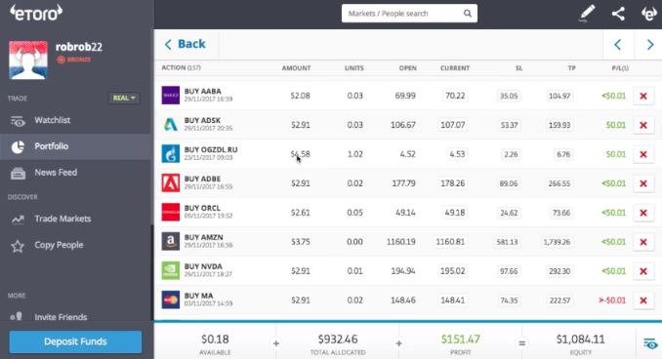Screen dimensions: 662x359
Task: Sort by the AMOUNT column header
Action: pyautogui.click(x=296, y=68)
